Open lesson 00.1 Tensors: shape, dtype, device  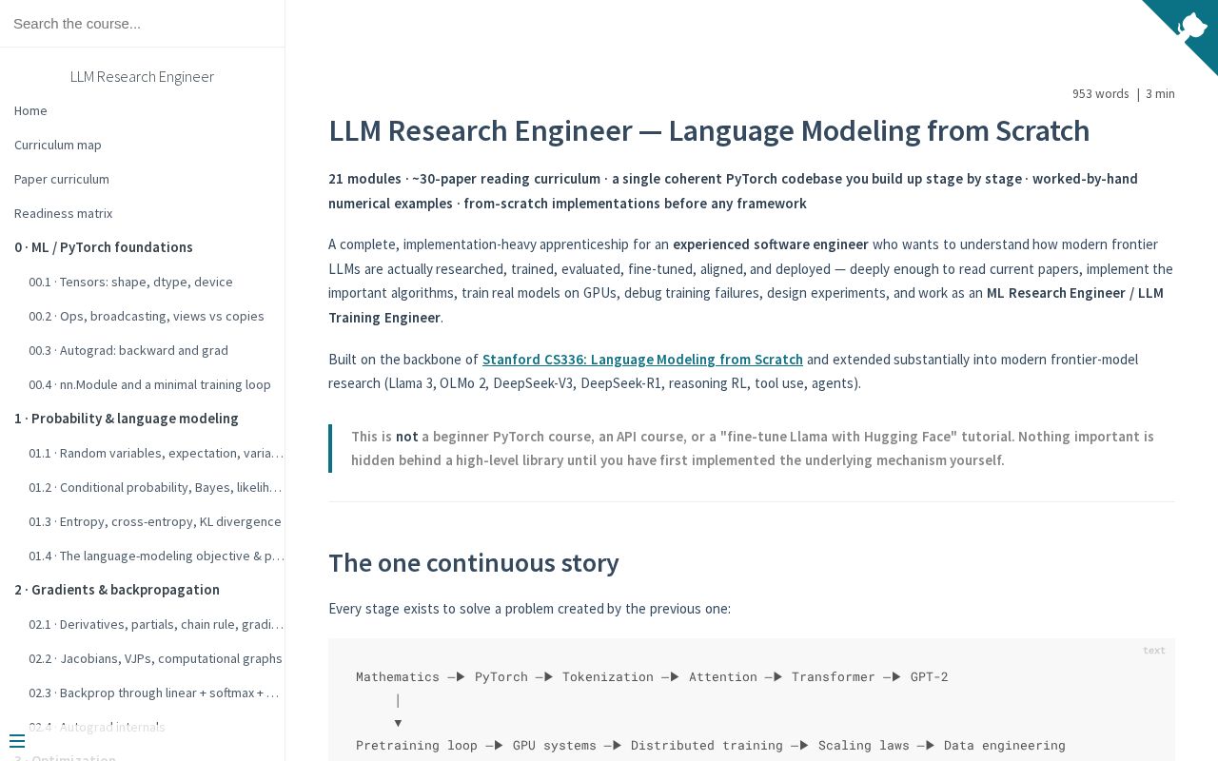(x=130, y=282)
